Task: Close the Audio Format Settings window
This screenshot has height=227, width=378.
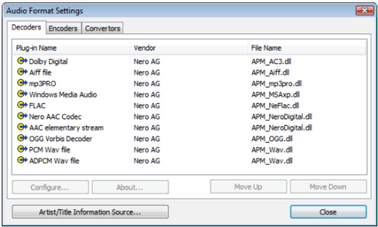Action: [364, 11]
